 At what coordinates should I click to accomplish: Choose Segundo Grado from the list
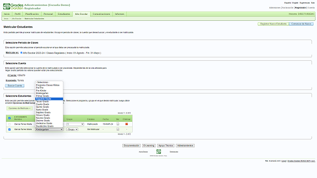[49, 99]
